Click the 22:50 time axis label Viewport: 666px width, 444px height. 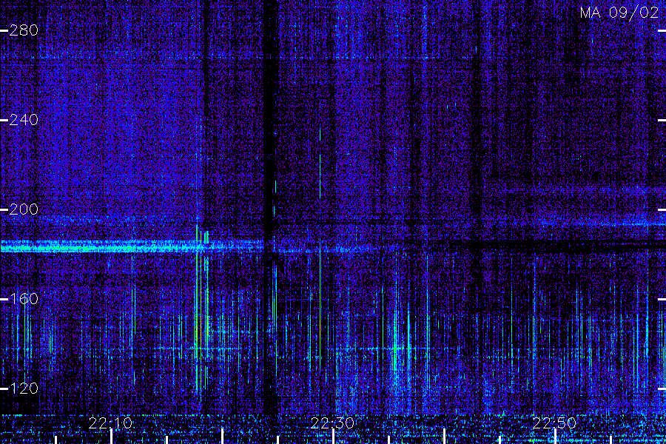tap(554, 423)
